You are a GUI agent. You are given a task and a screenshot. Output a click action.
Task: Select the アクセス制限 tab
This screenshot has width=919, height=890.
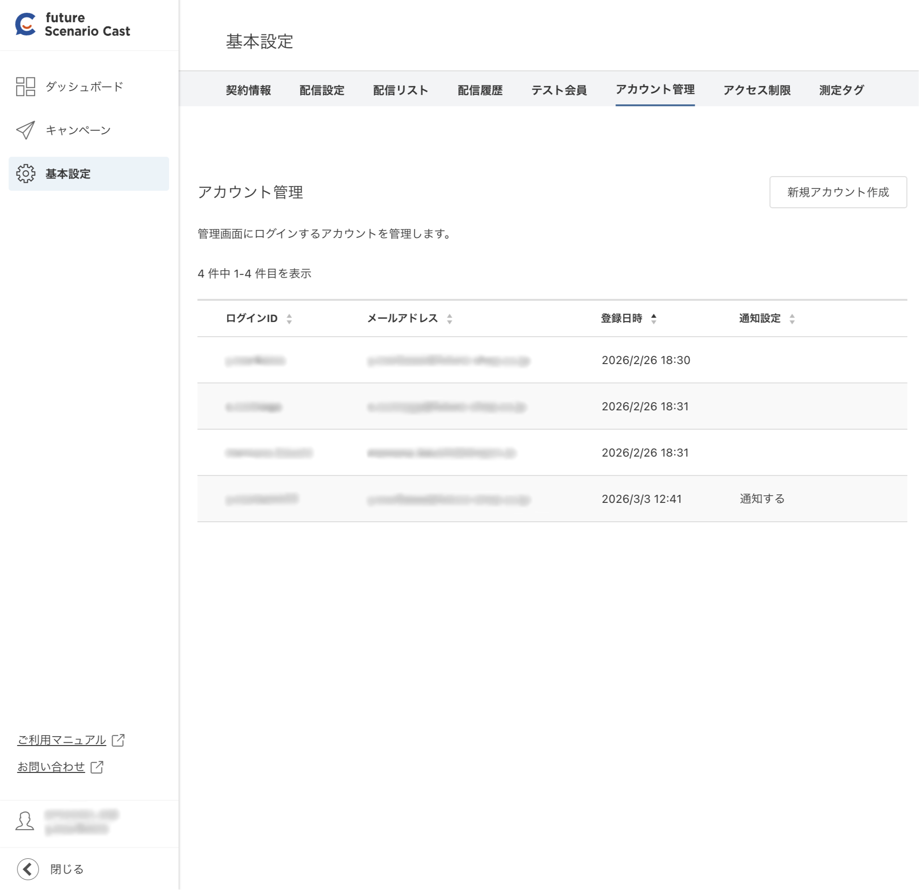click(x=757, y=90)
